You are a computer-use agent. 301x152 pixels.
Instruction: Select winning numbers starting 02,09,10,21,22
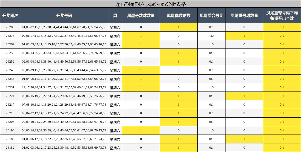point(64,122)
